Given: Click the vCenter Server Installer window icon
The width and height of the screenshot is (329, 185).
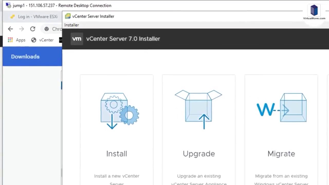Looking at the screenshot, I should click(x=68, y=16).
